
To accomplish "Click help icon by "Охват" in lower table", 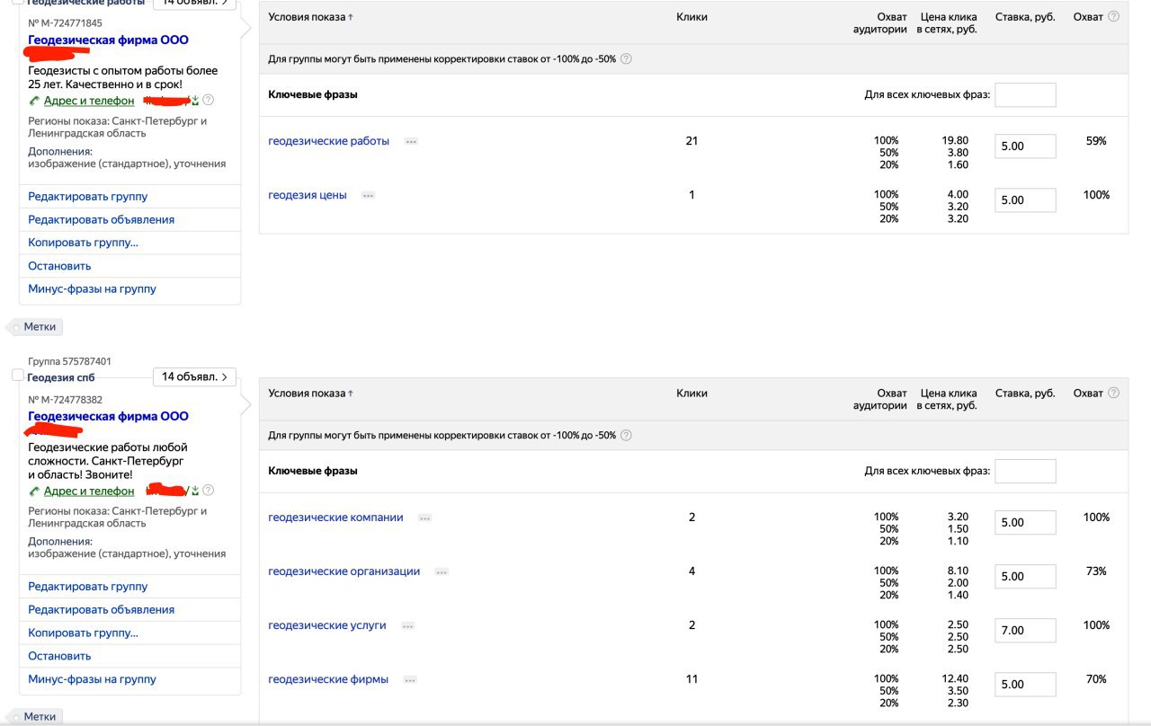I will click(x=1114, y=393).
